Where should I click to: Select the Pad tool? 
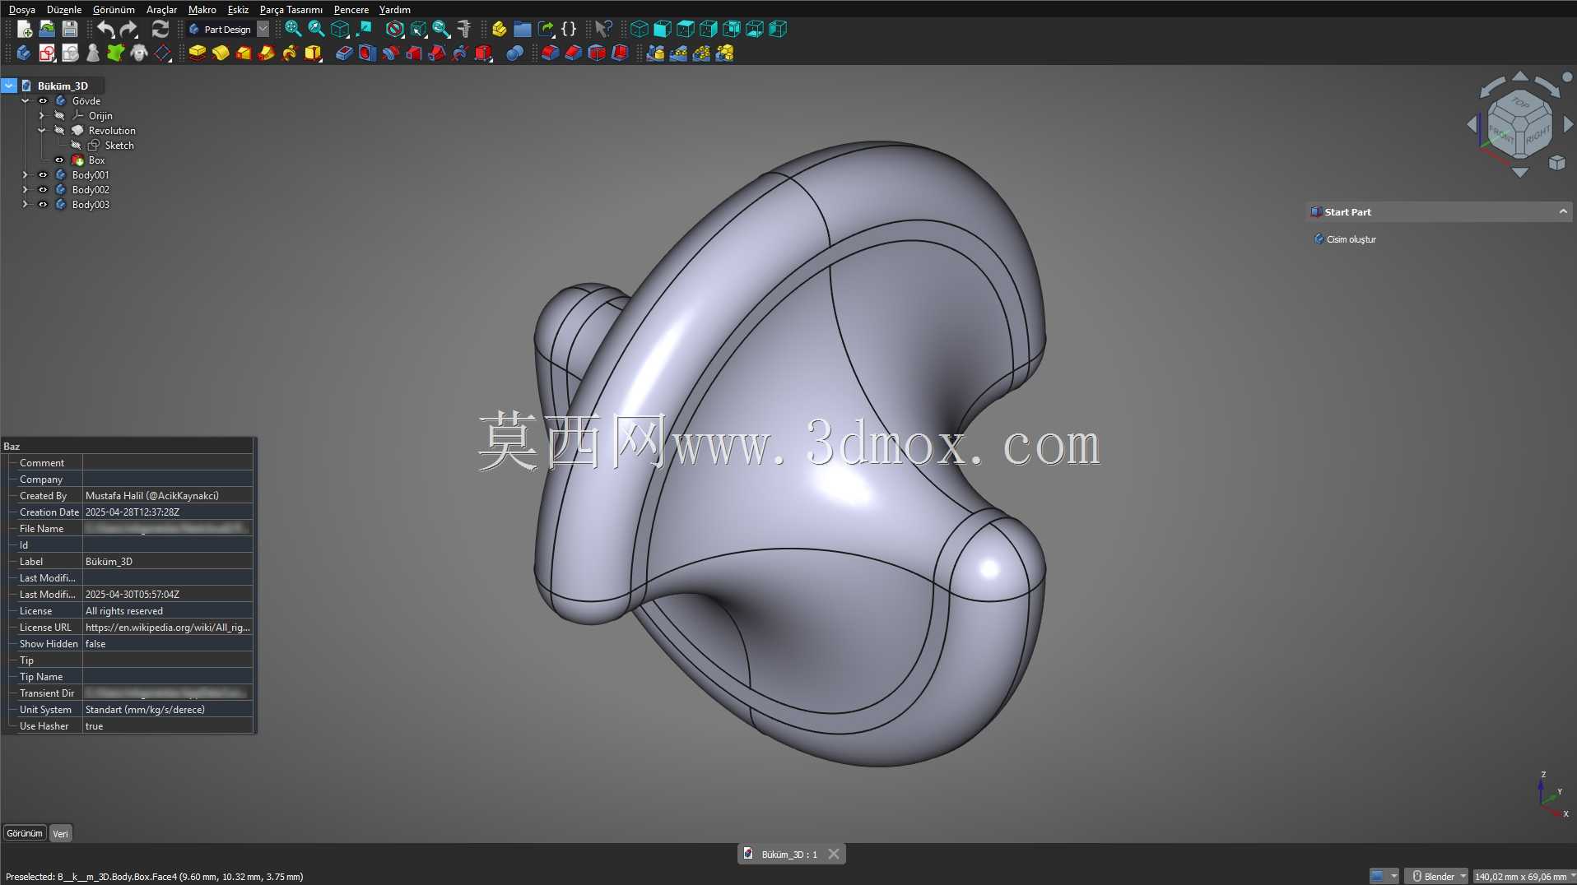(x=198, y=53)
